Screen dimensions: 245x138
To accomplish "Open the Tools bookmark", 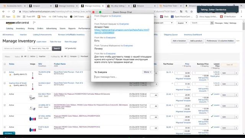I will 42,16.
